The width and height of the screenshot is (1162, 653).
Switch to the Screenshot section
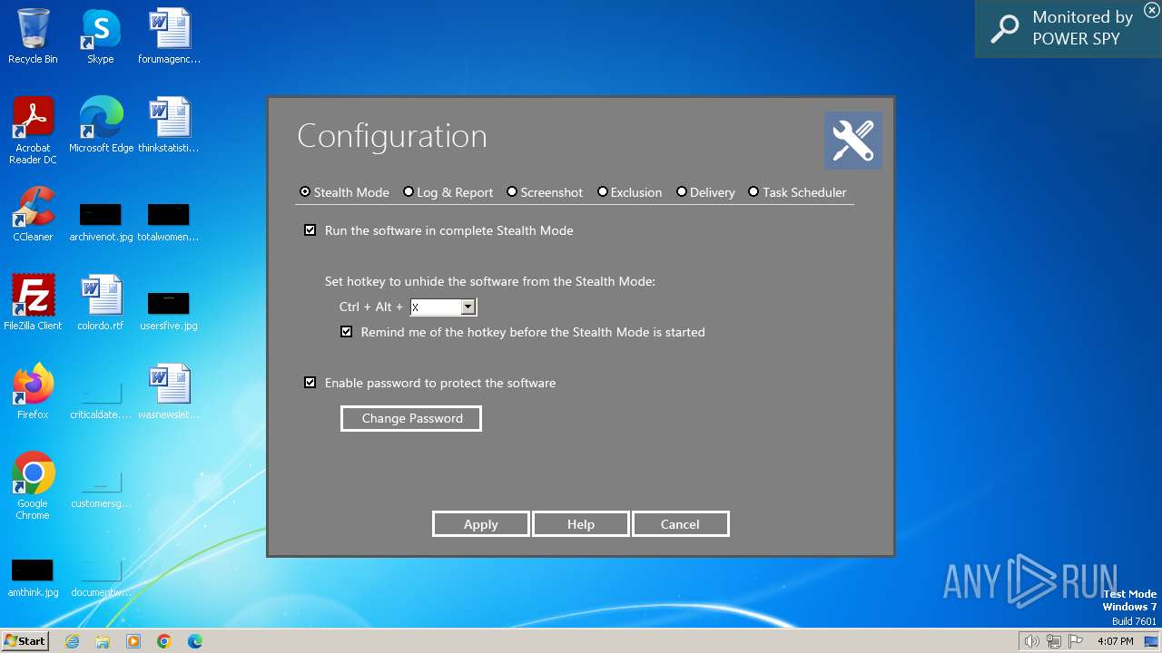[545, 192]
